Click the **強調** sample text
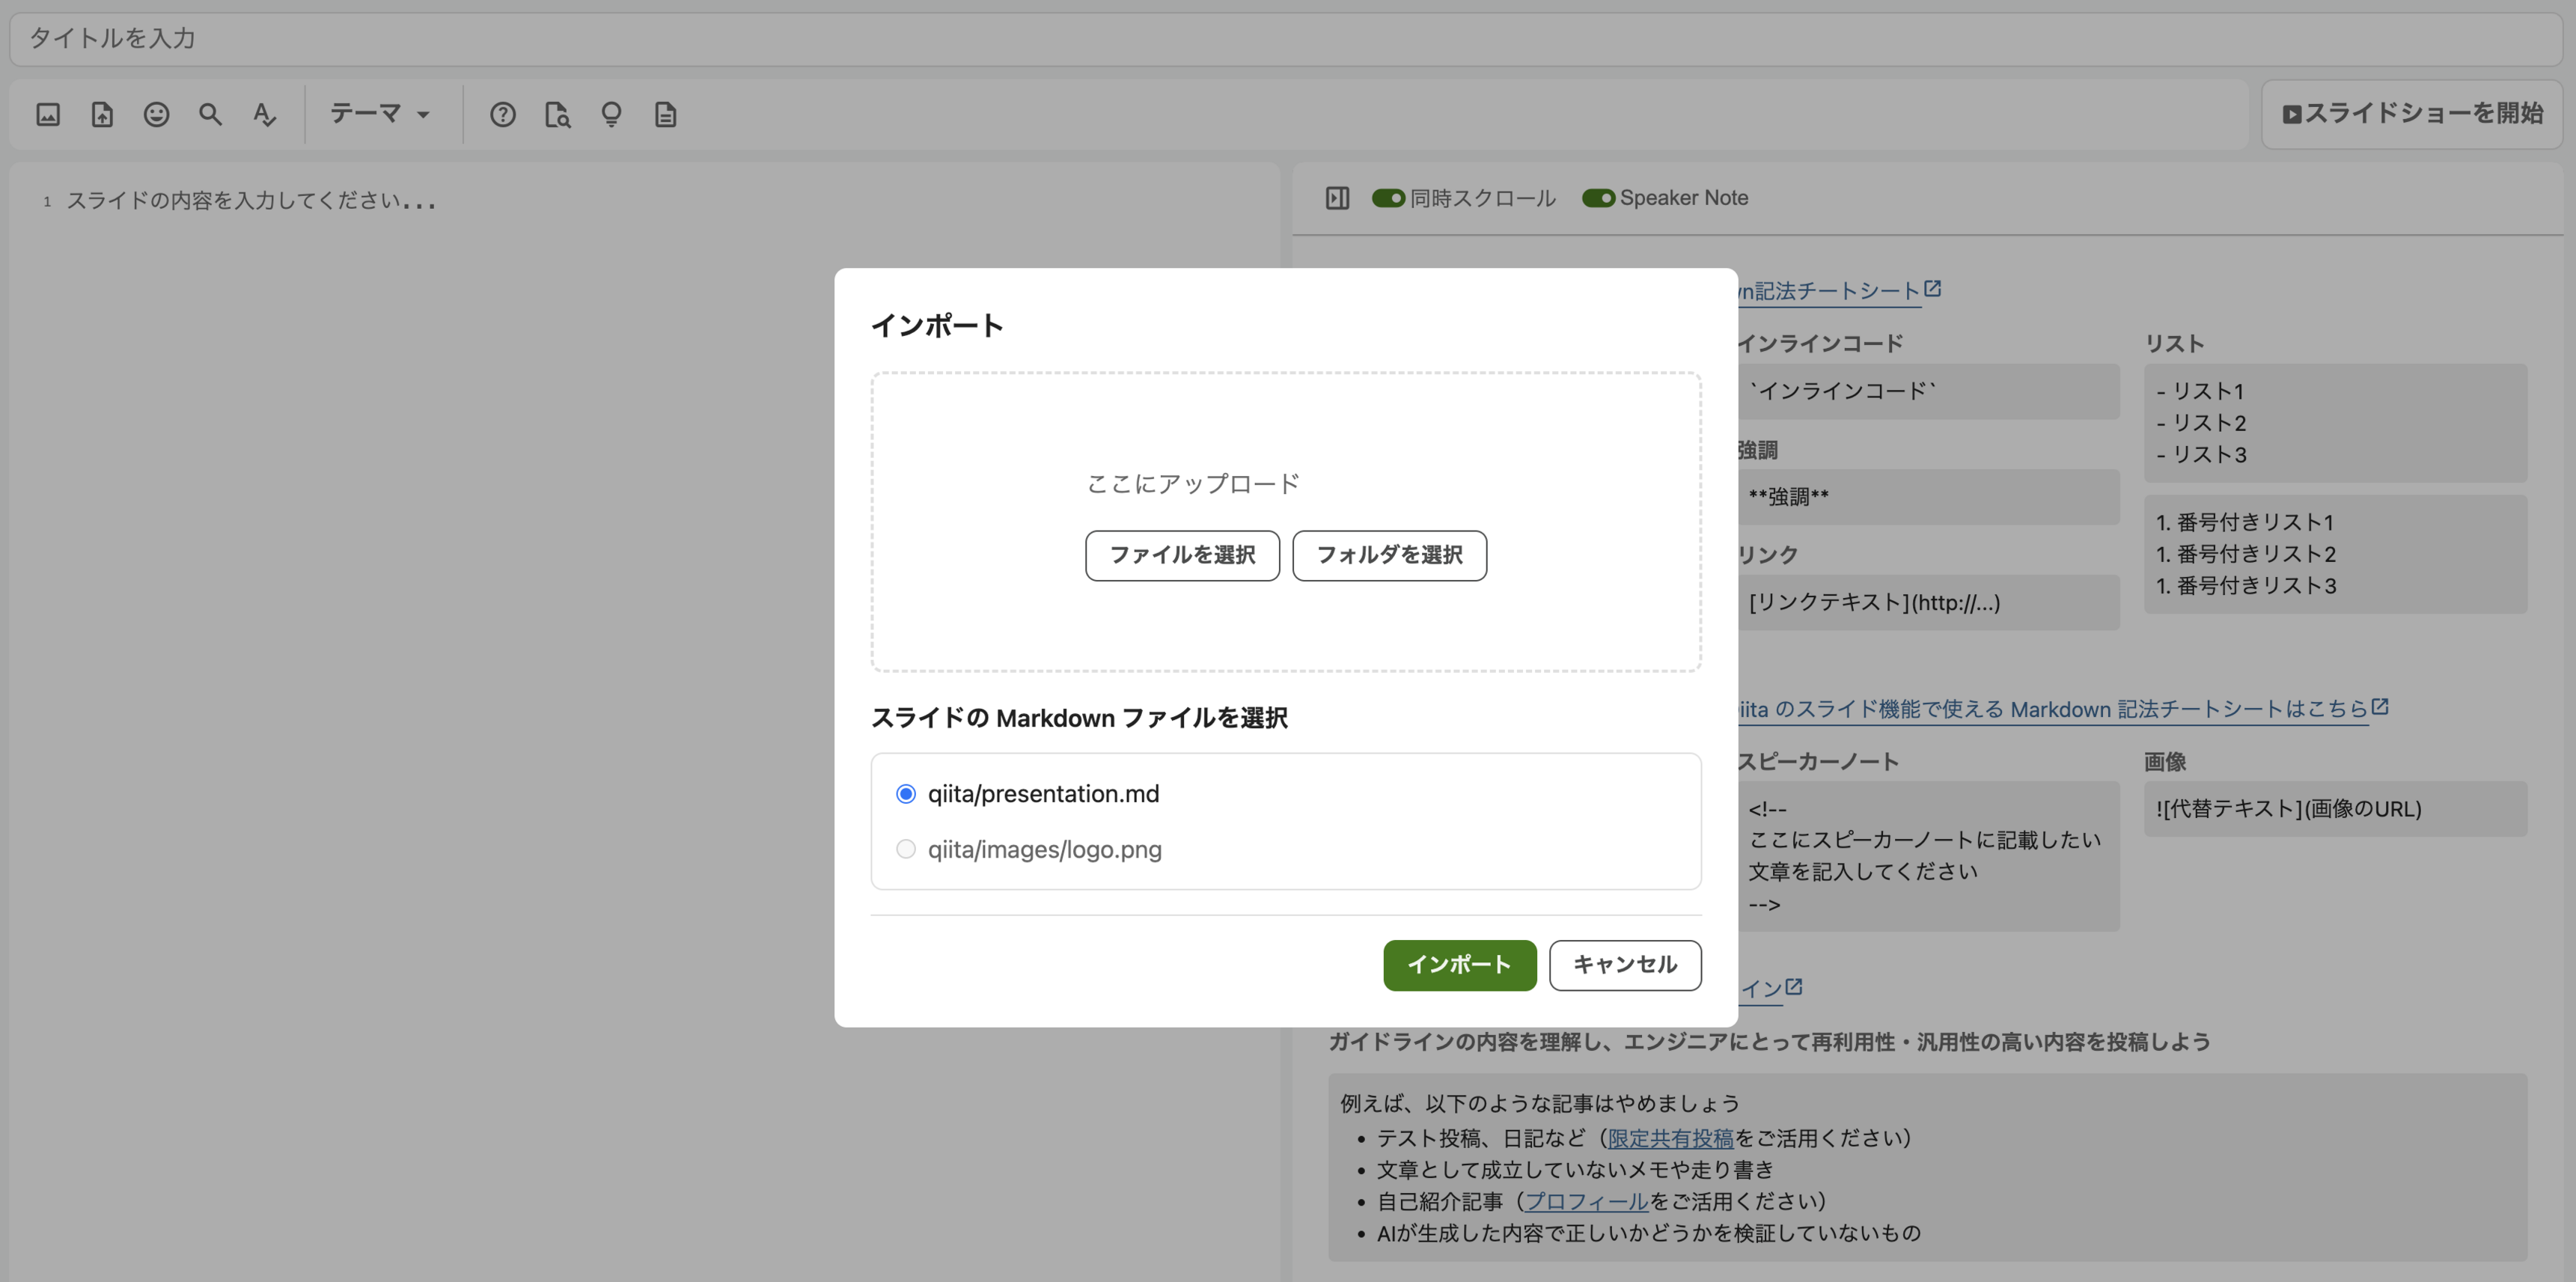This screenshot has width=2576, height=1282. (1788, 497)
